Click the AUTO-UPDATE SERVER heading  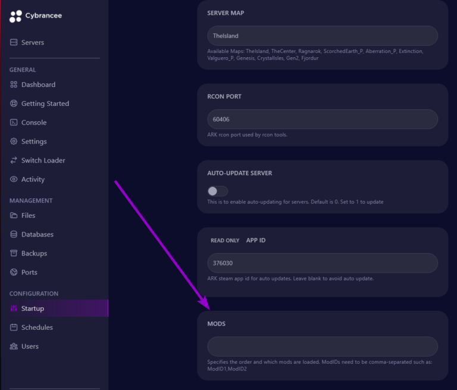(x=240, y=173)
